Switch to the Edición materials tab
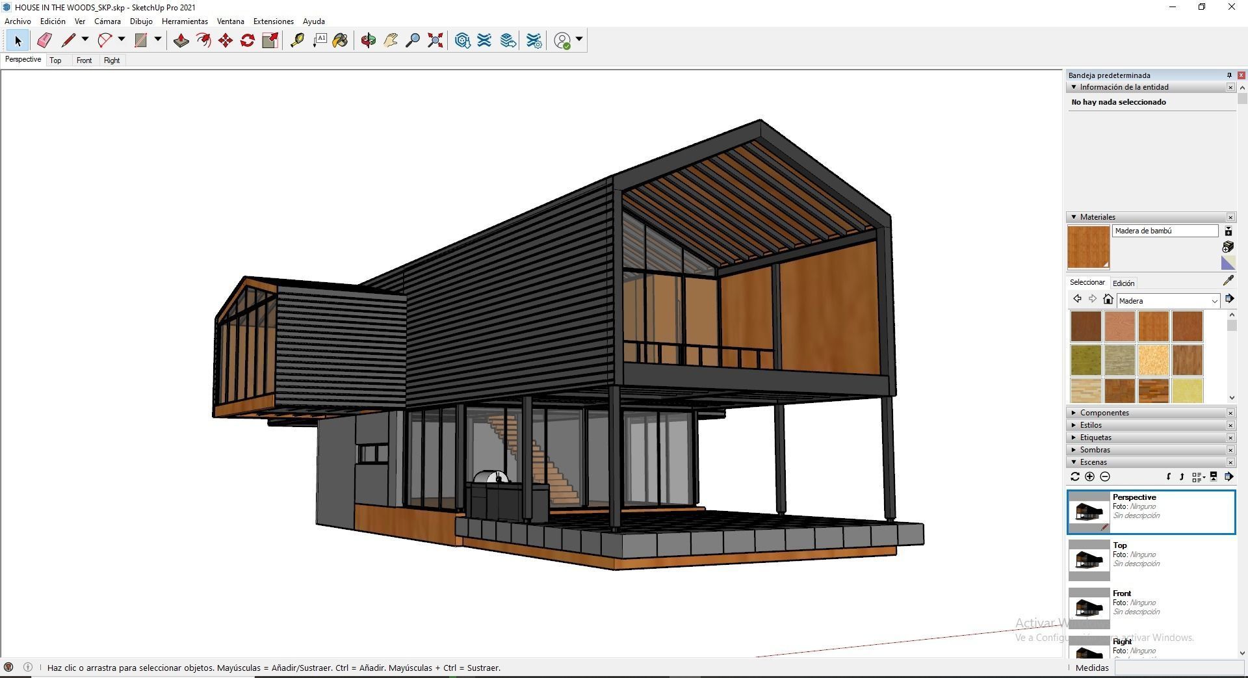1248x678 pixels. click(1123, 283)
